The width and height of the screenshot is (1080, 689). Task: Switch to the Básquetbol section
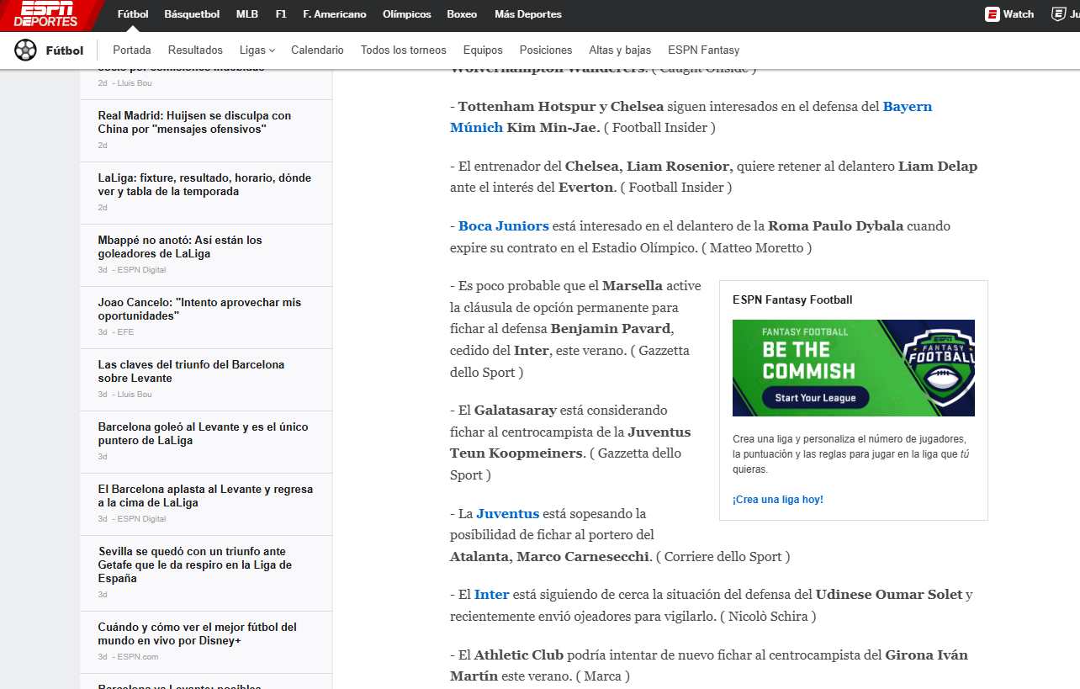click(192, 14)
